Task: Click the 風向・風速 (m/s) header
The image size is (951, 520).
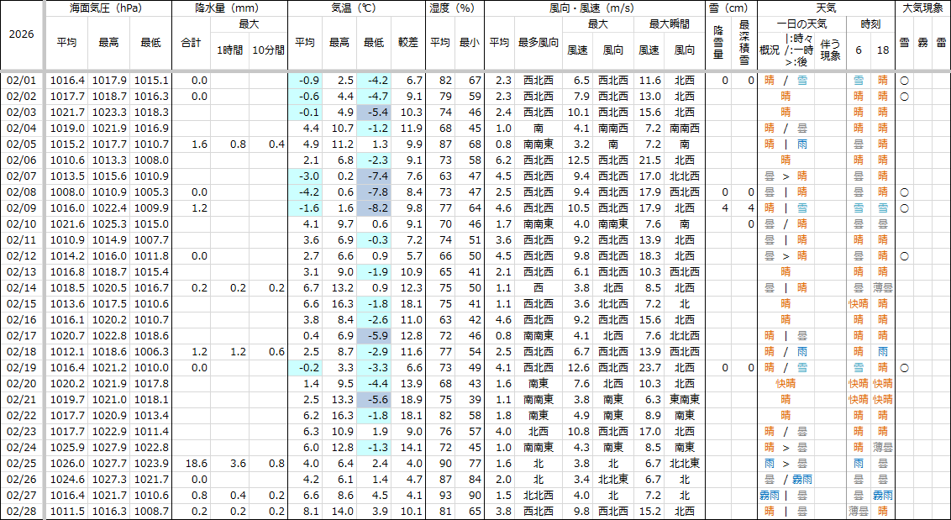Action: pos(595,8)
